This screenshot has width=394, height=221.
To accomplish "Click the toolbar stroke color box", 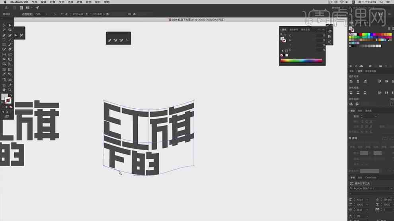I will click(x=8, y=100).
